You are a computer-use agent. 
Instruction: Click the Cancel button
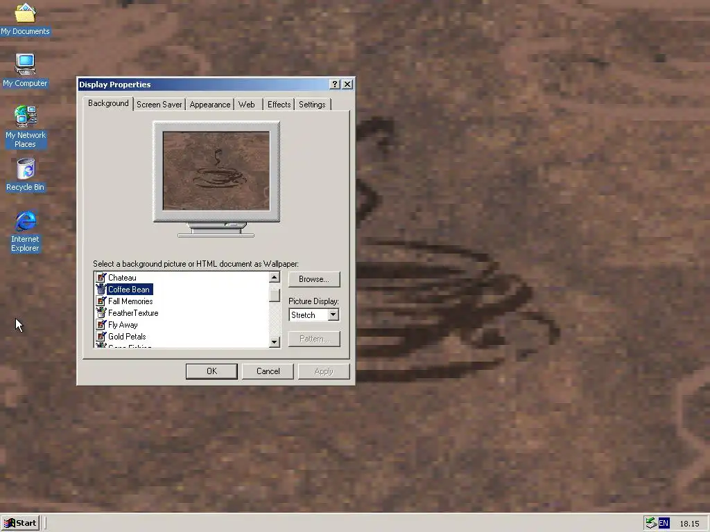click(268, 371)
